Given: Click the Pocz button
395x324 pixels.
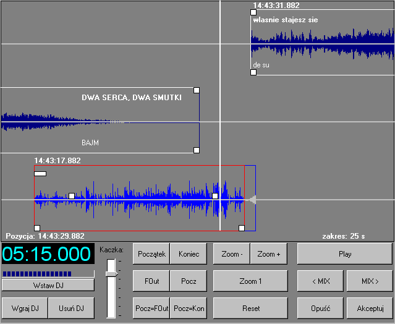Looking at the screenshot, I should click(189, 281).
